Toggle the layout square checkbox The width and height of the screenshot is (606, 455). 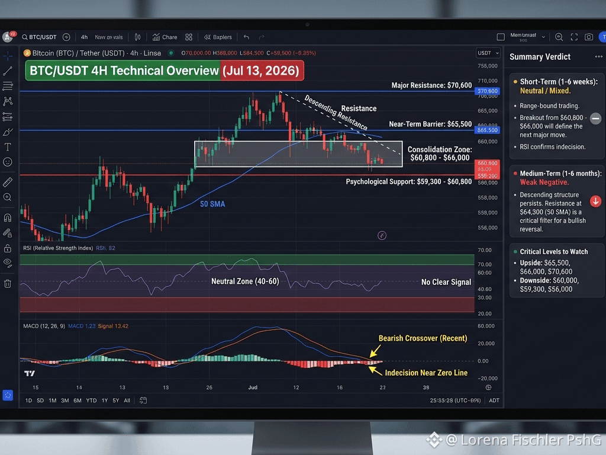click(x=501, y=37)
